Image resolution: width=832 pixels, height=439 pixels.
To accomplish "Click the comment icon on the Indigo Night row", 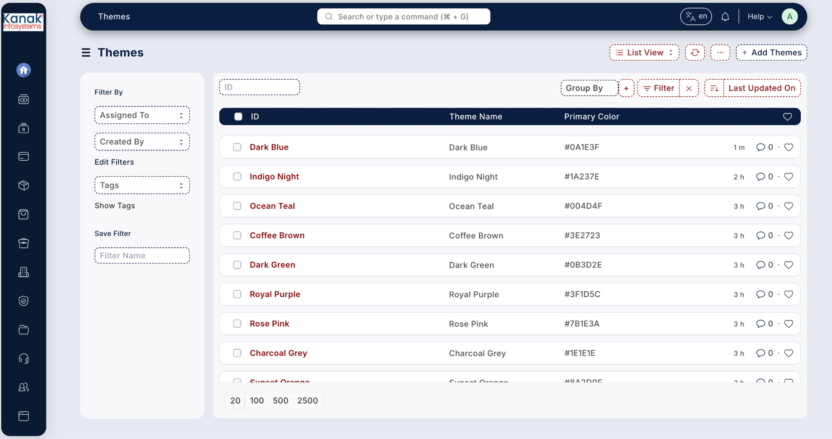I will [x=760, y=176].
